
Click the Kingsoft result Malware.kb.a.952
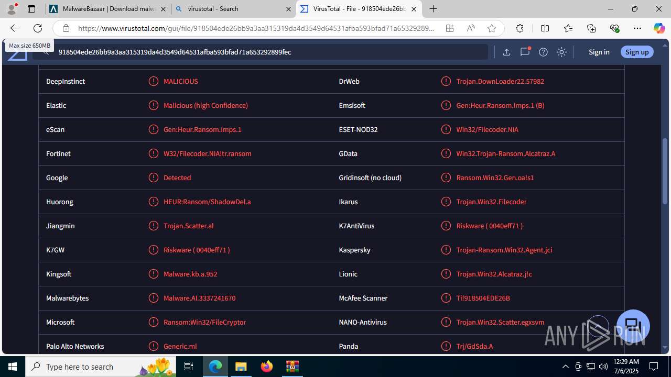pos(190,274)
